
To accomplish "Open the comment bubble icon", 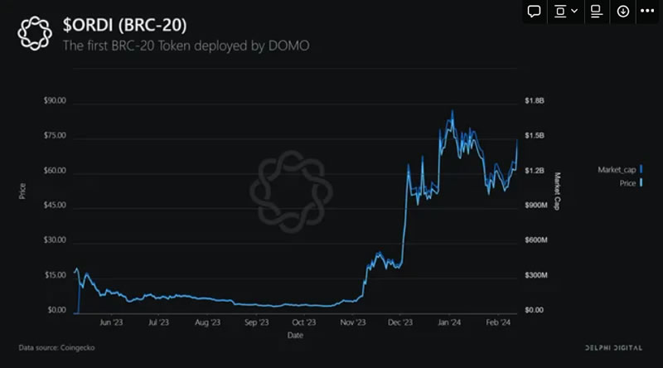I will click(535, 12).
